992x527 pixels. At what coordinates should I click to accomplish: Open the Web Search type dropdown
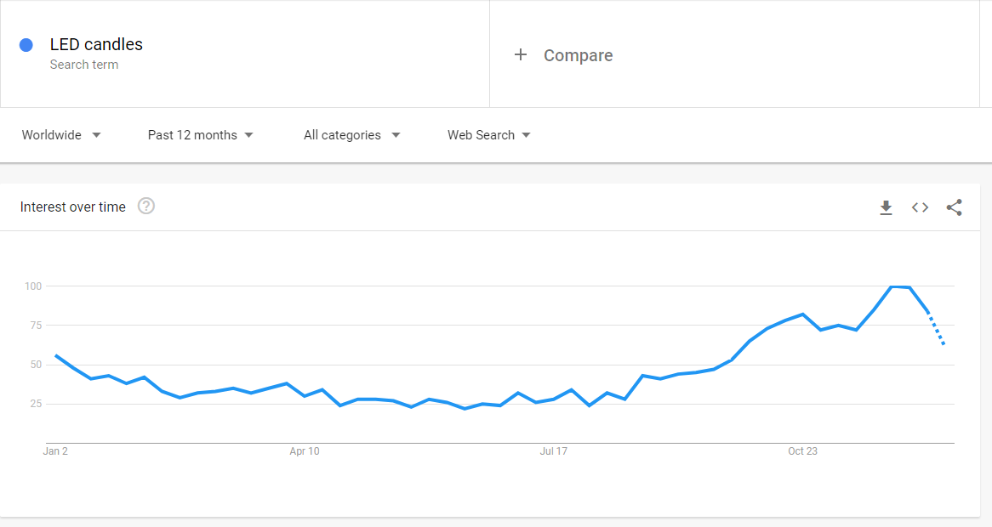[x=489, y=135]
